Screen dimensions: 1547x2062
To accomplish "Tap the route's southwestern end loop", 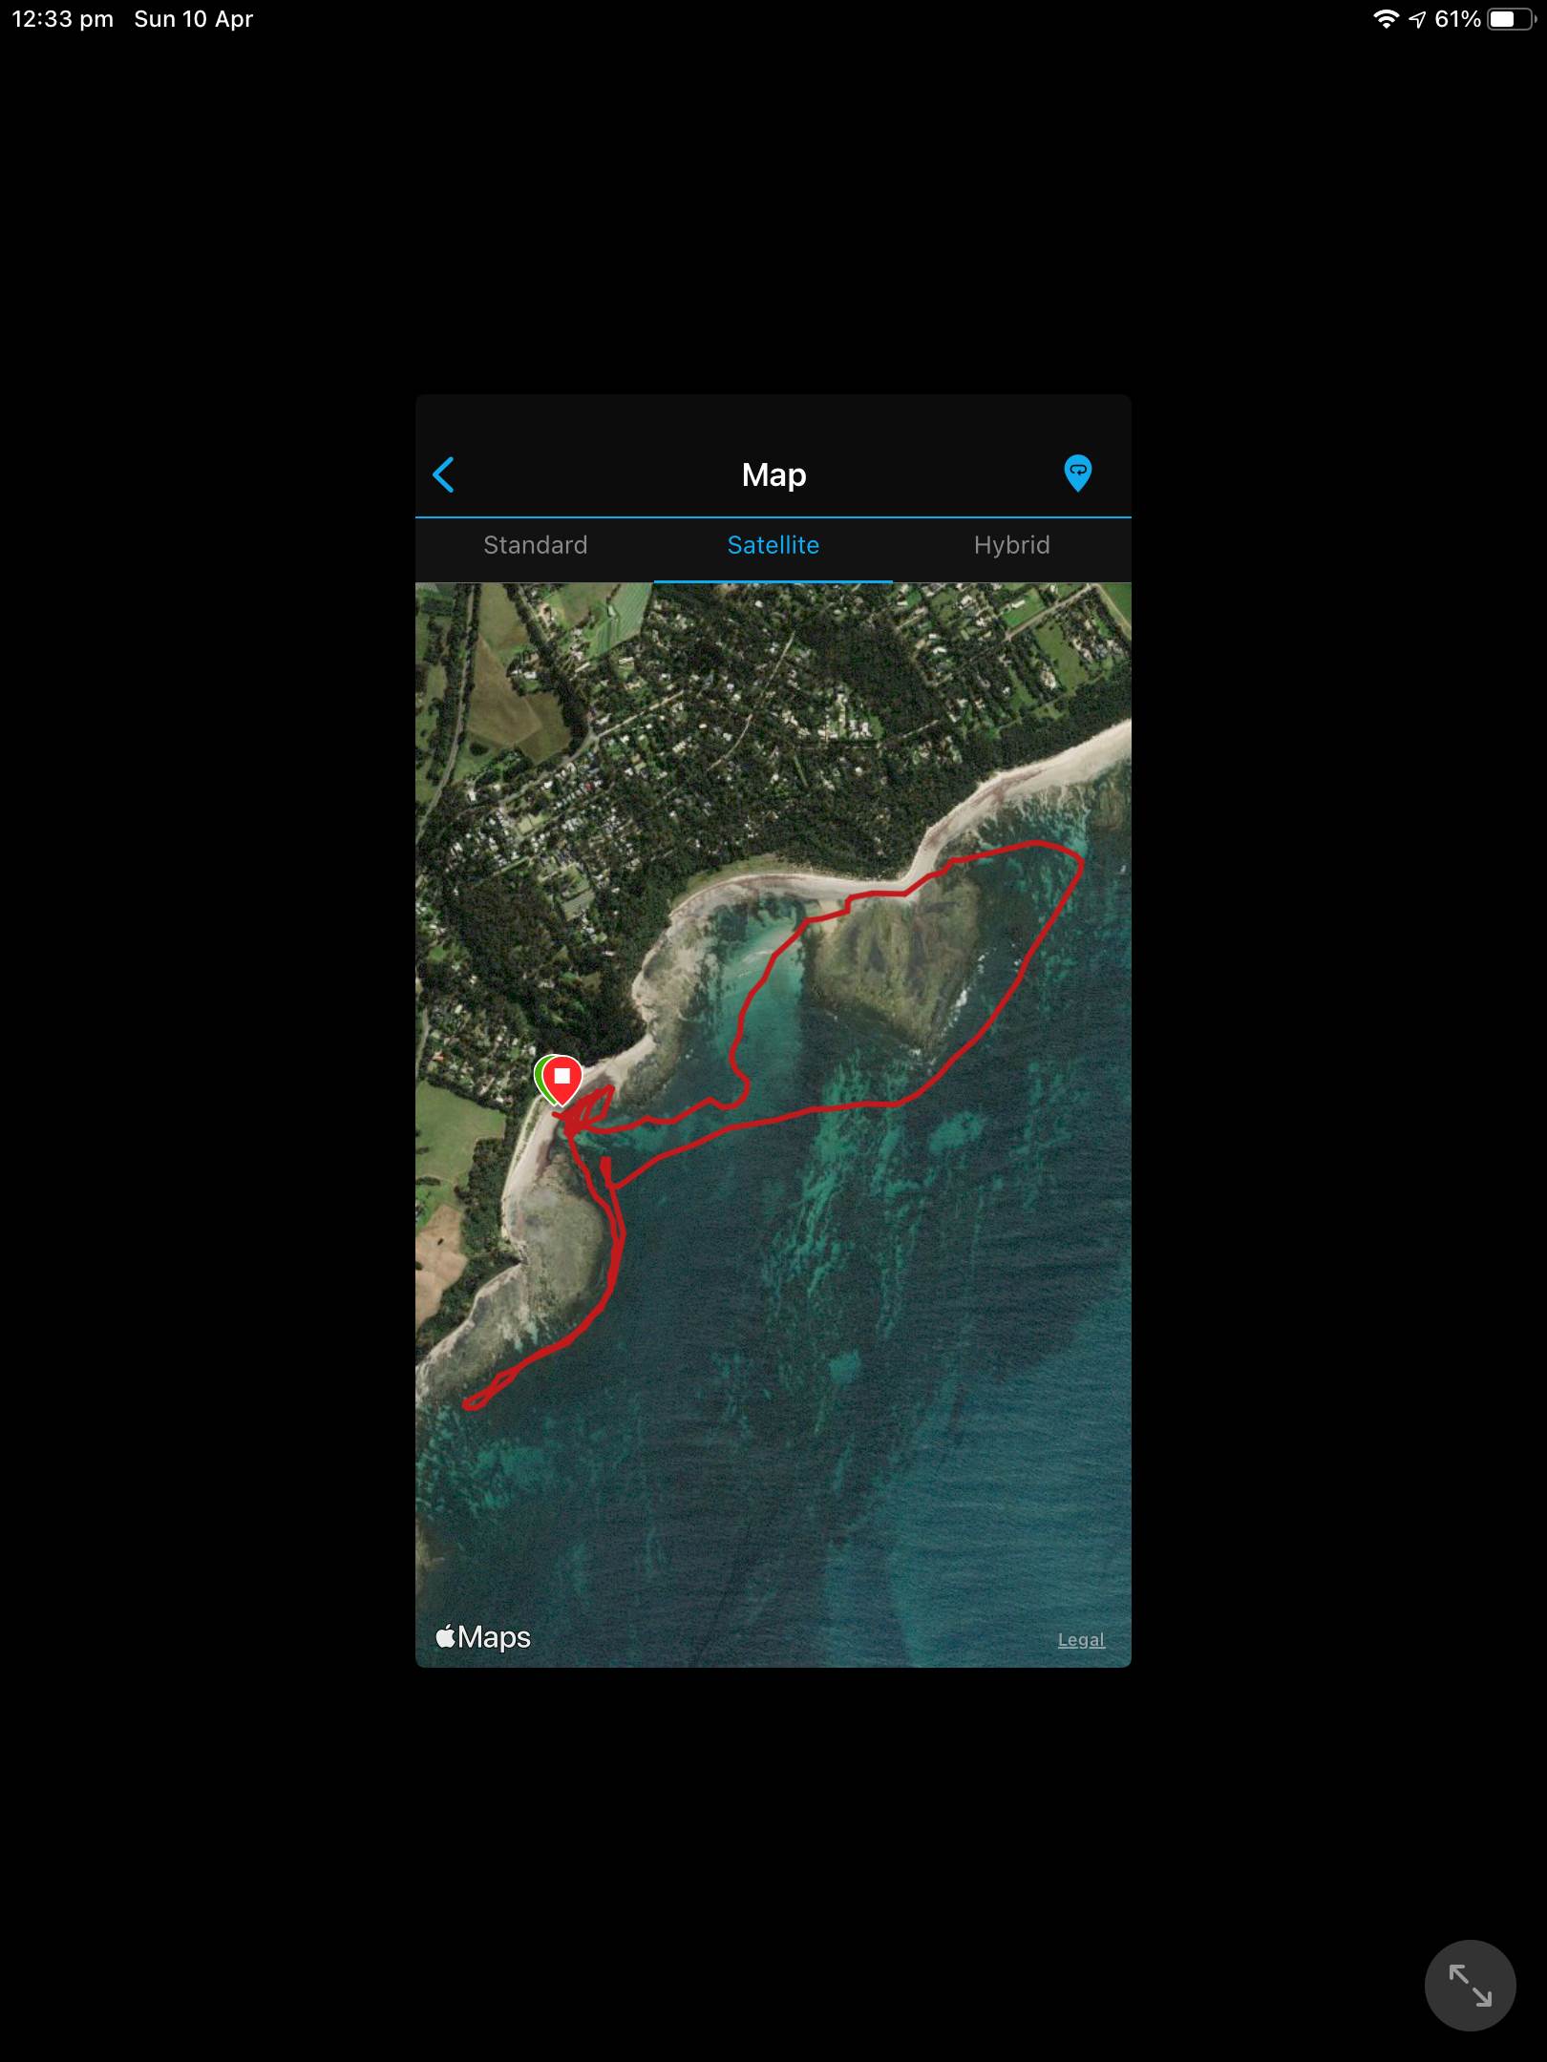I will (x=475, y=1401).
